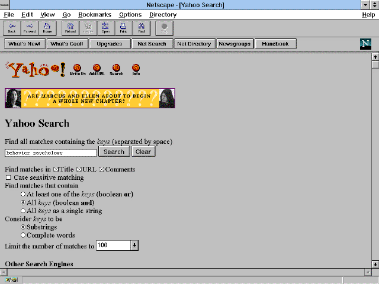
Task: Open the View menu
Action: click(x=47, y=15)
